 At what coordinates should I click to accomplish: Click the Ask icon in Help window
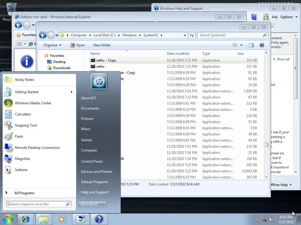[x=266, y=17]
